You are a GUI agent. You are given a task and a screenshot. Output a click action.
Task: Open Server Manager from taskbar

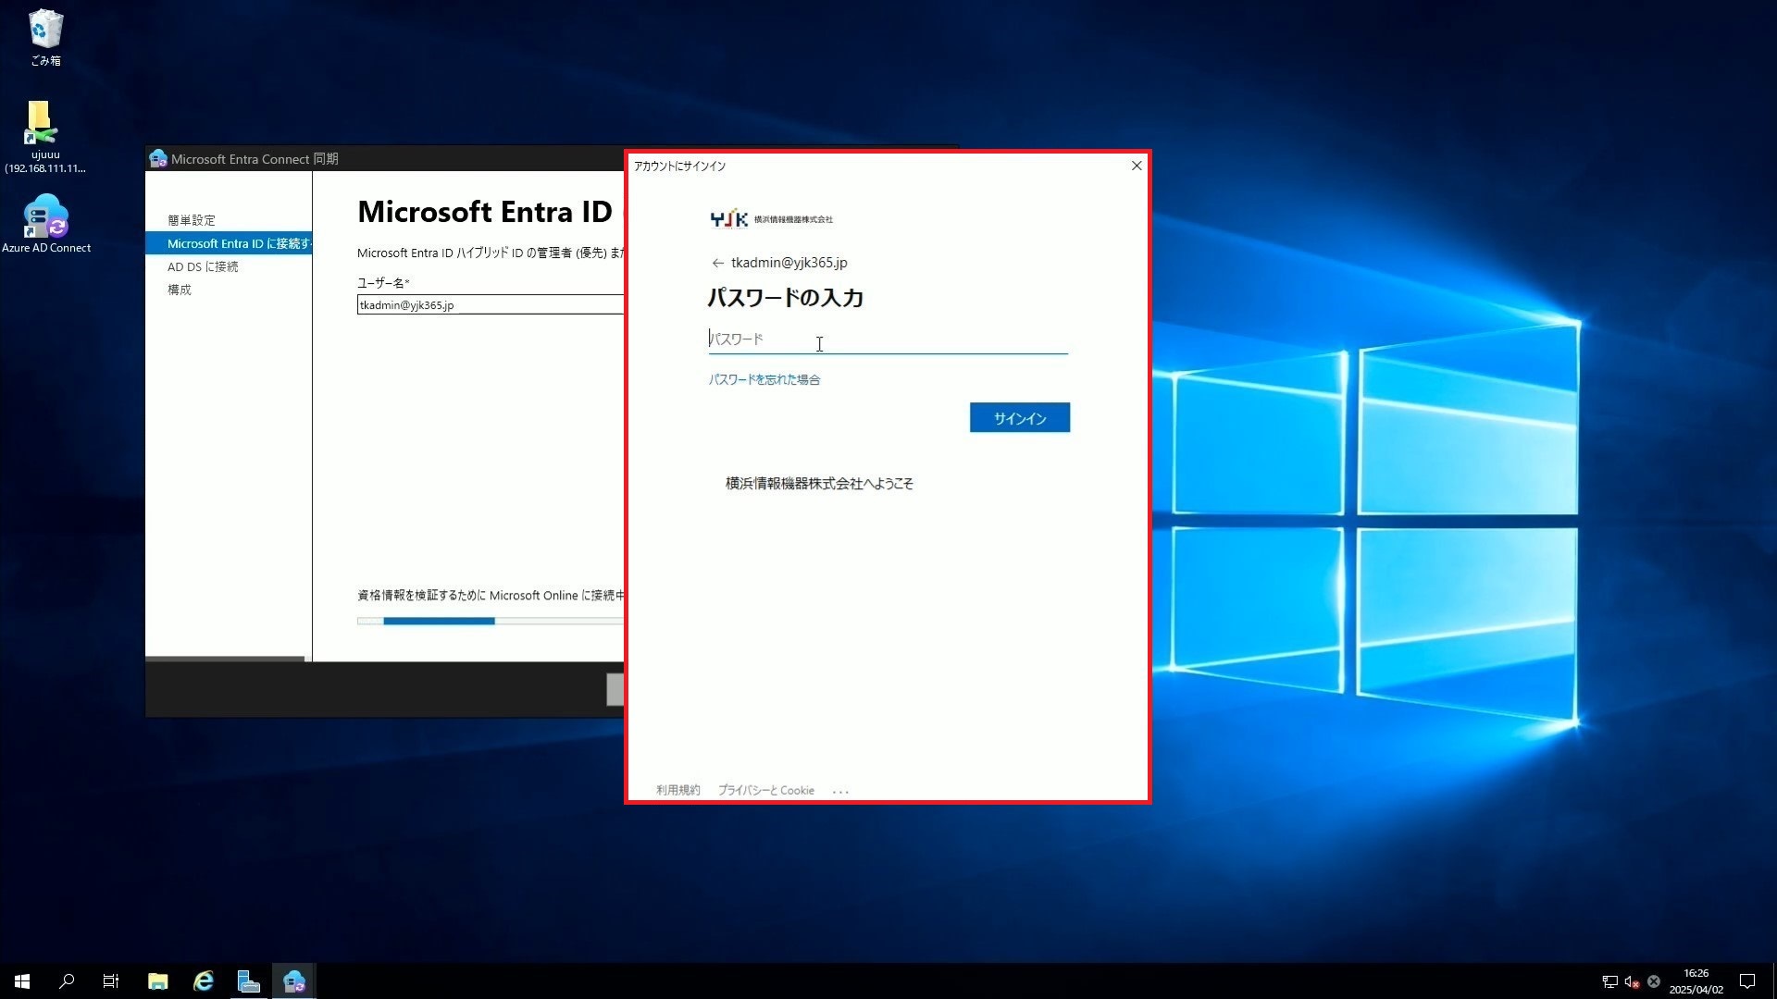[249, 981]
